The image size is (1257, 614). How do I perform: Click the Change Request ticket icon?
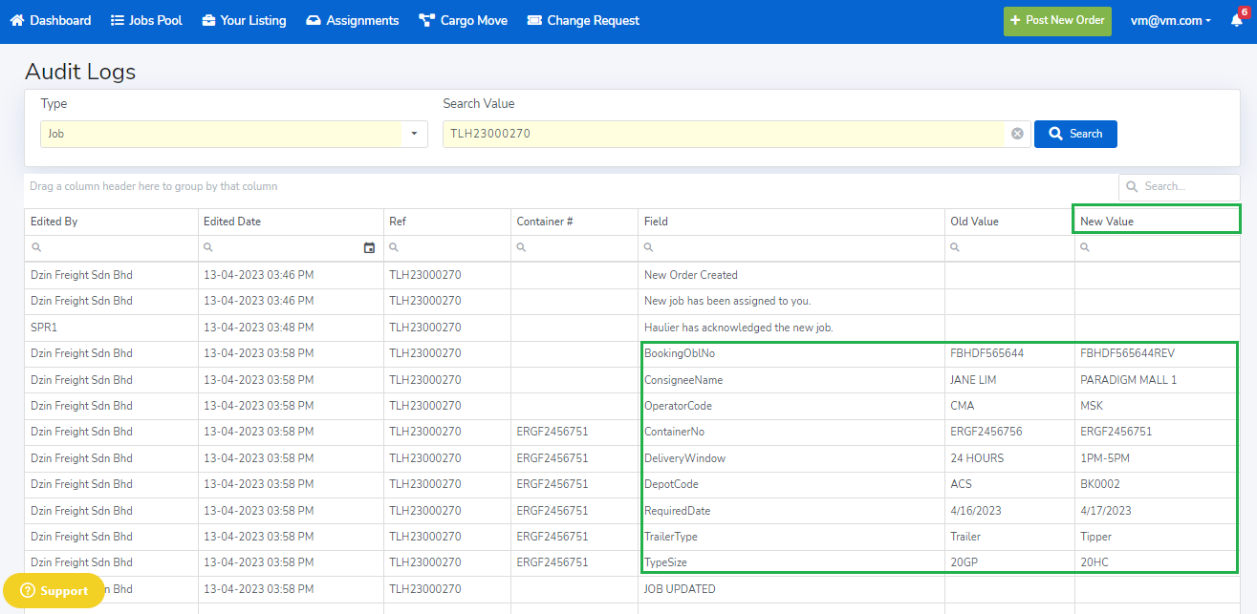point(534,20)
